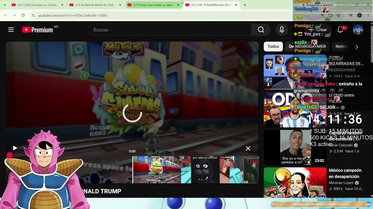Open the YouTube account avatar menu

click(358, 30)
